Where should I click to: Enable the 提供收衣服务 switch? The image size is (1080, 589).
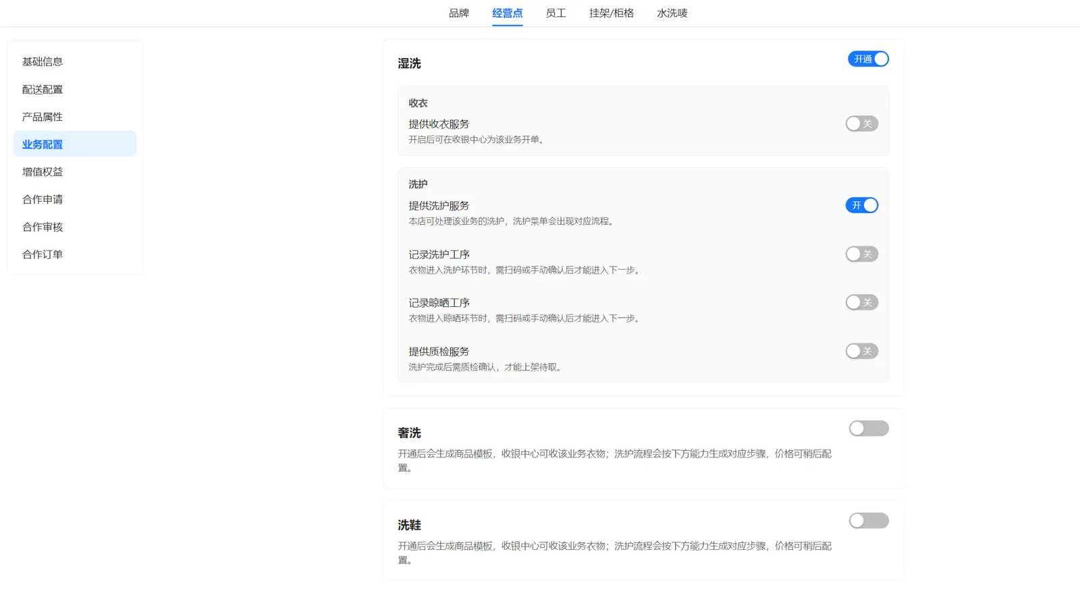861,123
